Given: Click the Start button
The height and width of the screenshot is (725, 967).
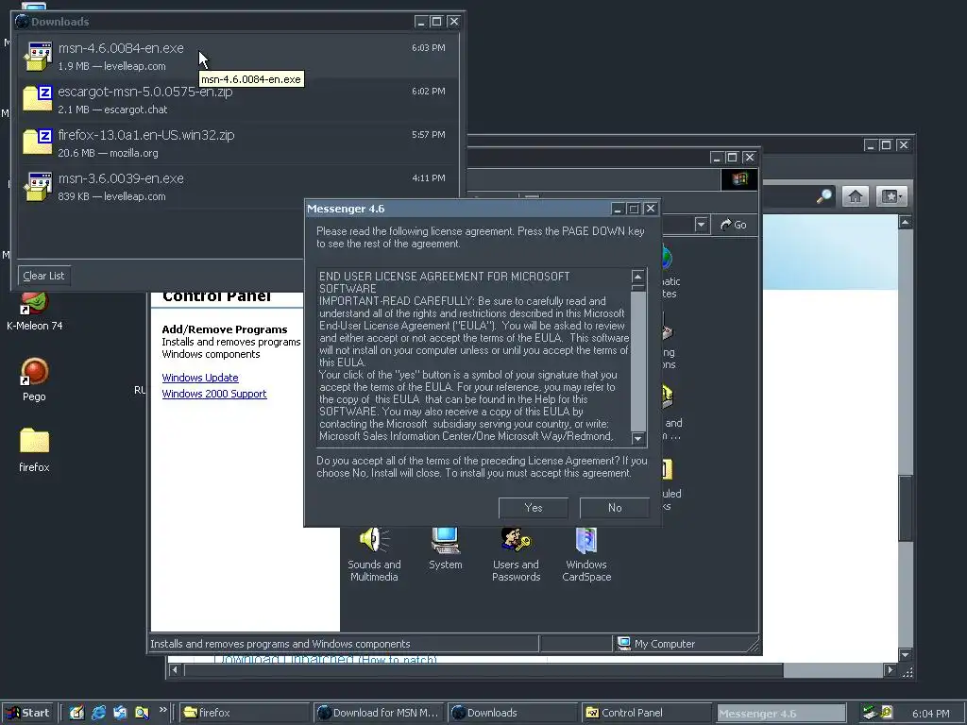Looking at the screenshot, I should [x=27, y=713].
